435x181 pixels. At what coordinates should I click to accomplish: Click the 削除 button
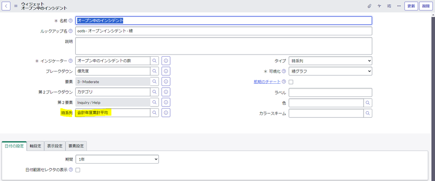point(426,6)
